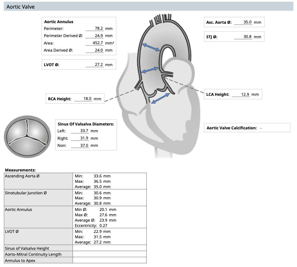This screenshot has width=297, height=267.
Task: Click the ascending aorta double arrow
Action: point(151,48)
